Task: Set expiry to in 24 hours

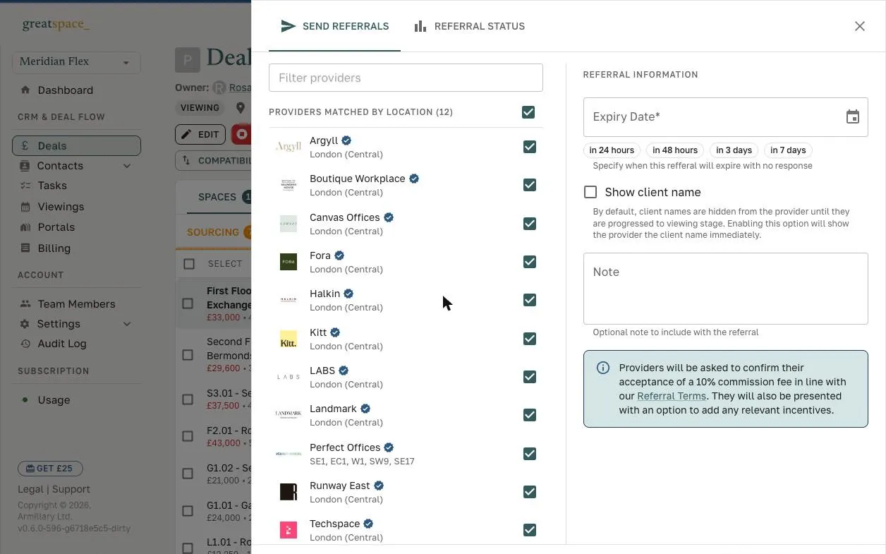Action: pos(612,150)
